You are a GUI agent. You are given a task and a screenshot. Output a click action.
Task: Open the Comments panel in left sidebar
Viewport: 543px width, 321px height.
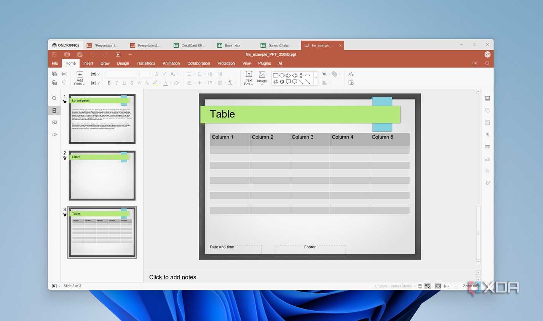[x=54, y=122]
